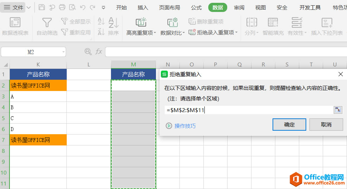Viewport: 347px width, 189px height.
Task: Click cell K2 读书屋OFFICE网
Action: (38, 85)
